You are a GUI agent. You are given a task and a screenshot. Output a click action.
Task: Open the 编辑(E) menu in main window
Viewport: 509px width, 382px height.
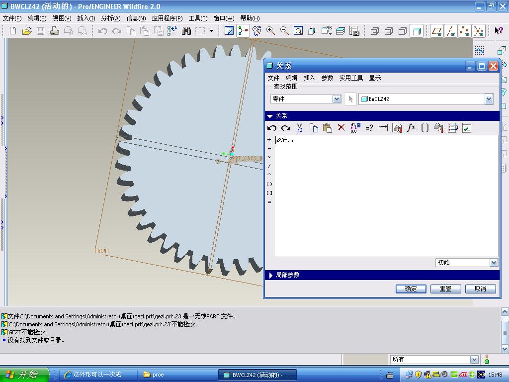tap(37, 18)
